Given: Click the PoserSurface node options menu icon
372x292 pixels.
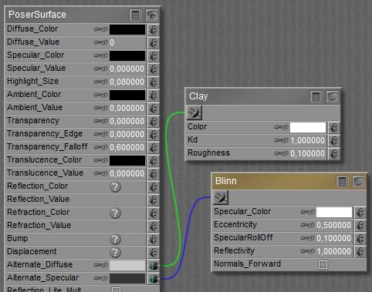Looking at the screenshot, I should 135,15.
